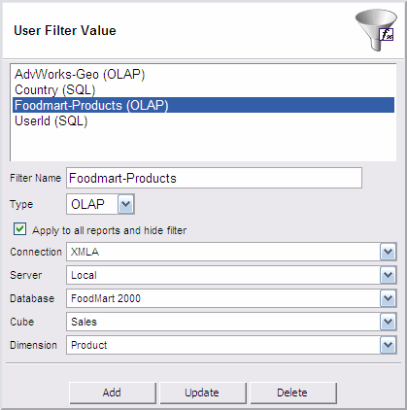
Task: Select Country (SQL) filter entry
Action: pos(55,90)
